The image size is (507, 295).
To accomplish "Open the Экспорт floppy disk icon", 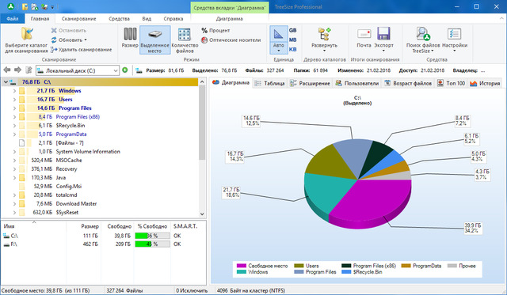I will [383, 33].
